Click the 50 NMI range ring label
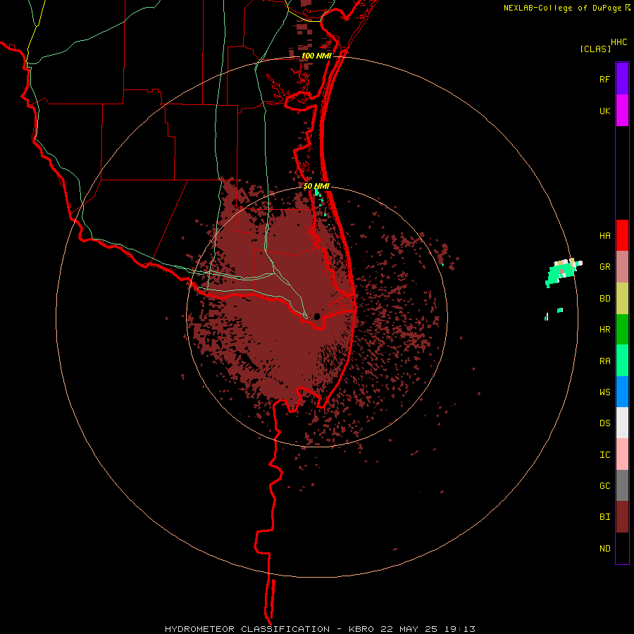Screen dimensions: 634x634 [316, 186]
